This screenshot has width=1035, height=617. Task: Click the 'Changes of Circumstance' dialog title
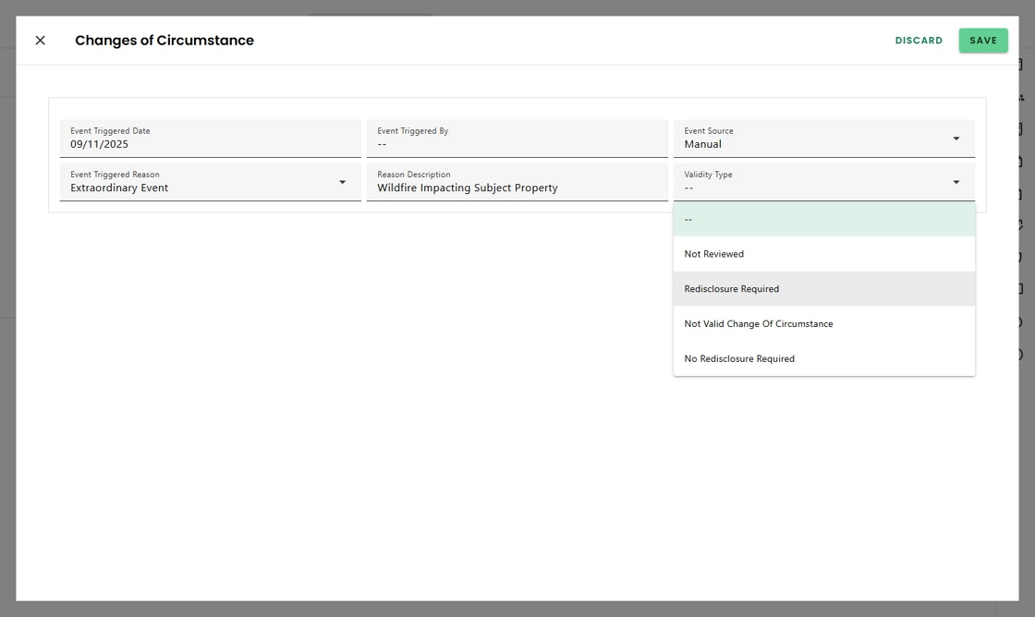(x=164, y=41)
